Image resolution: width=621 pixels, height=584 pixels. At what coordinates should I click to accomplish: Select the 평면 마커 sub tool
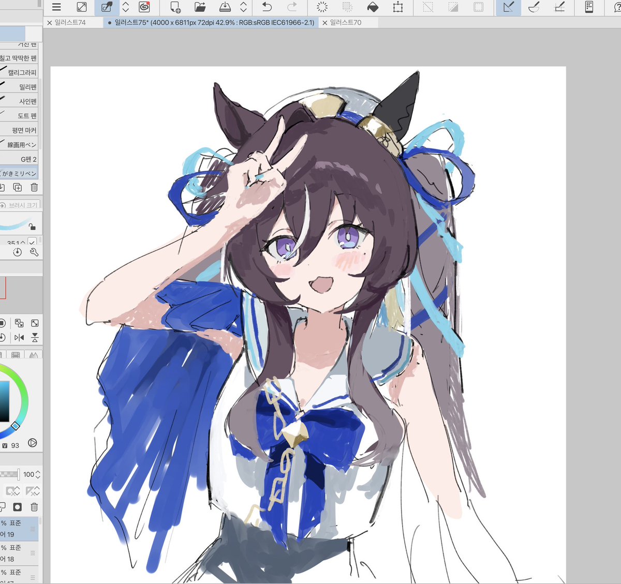coord(19,130)
